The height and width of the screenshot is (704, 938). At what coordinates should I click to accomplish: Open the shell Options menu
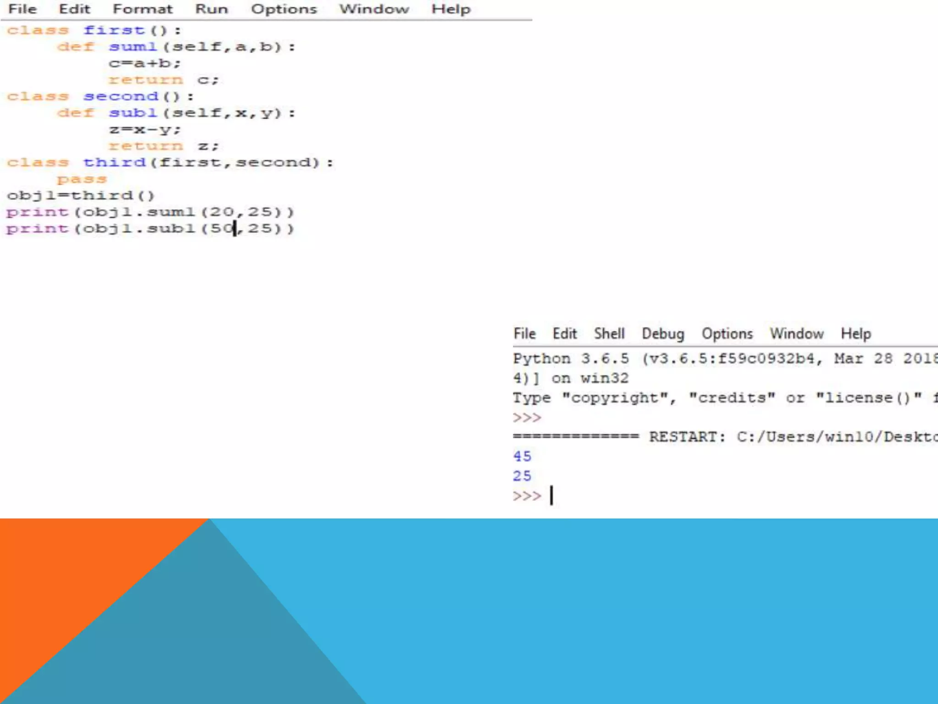(727, 334)
